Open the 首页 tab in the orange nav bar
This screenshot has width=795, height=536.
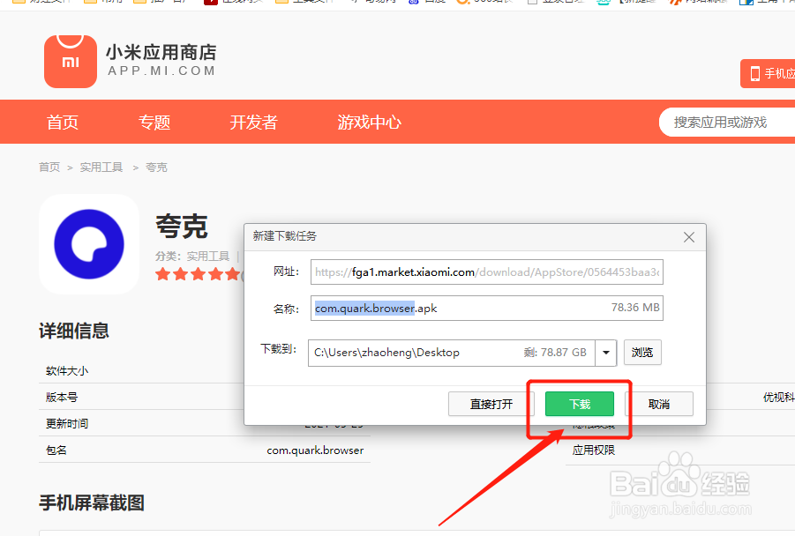(x=63, y=122)
